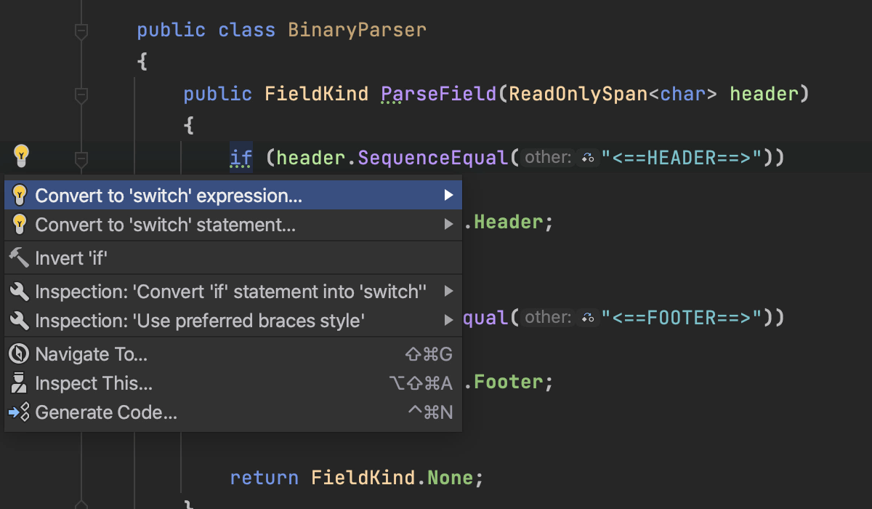Click the Navigate To compass icon
This screenshot has width=872, height=509.
click(x=19, y=354)
